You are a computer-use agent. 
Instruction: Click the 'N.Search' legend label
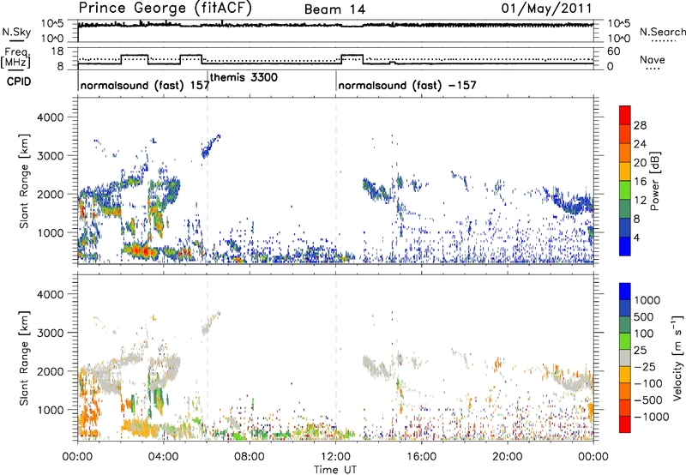(x=662, y=32)
